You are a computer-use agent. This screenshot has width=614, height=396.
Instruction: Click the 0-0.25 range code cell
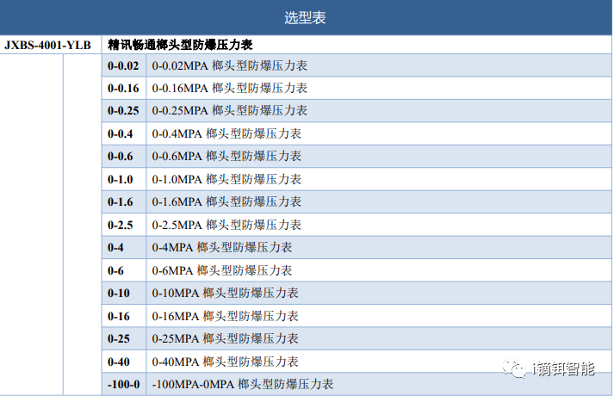(x=122, y=111)
